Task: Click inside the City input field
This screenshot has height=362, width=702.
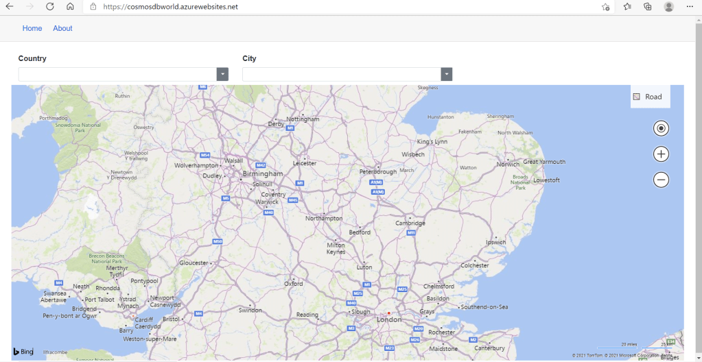Action: (x=341, y=74)
